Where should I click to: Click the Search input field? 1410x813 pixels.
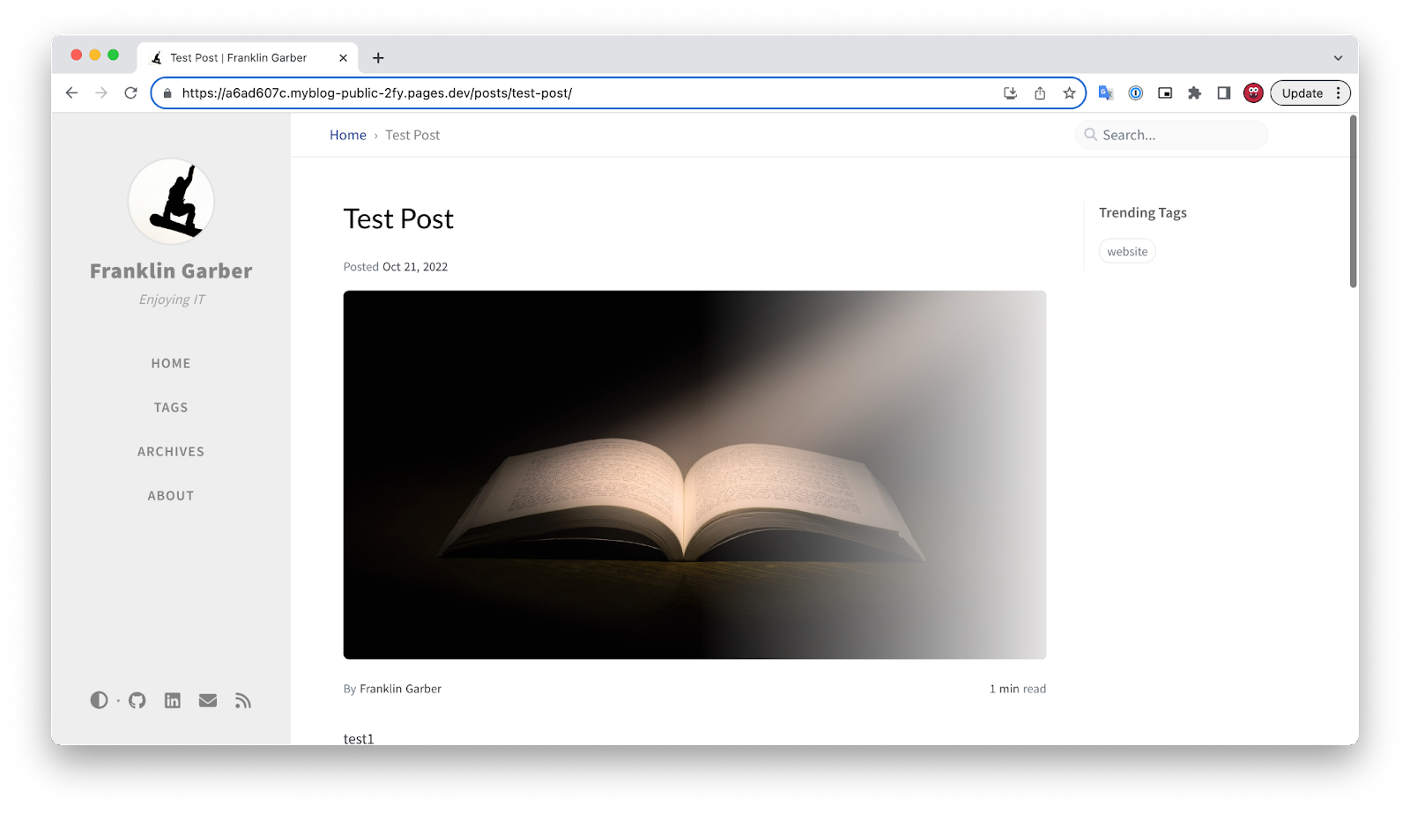click(1176, 135)
